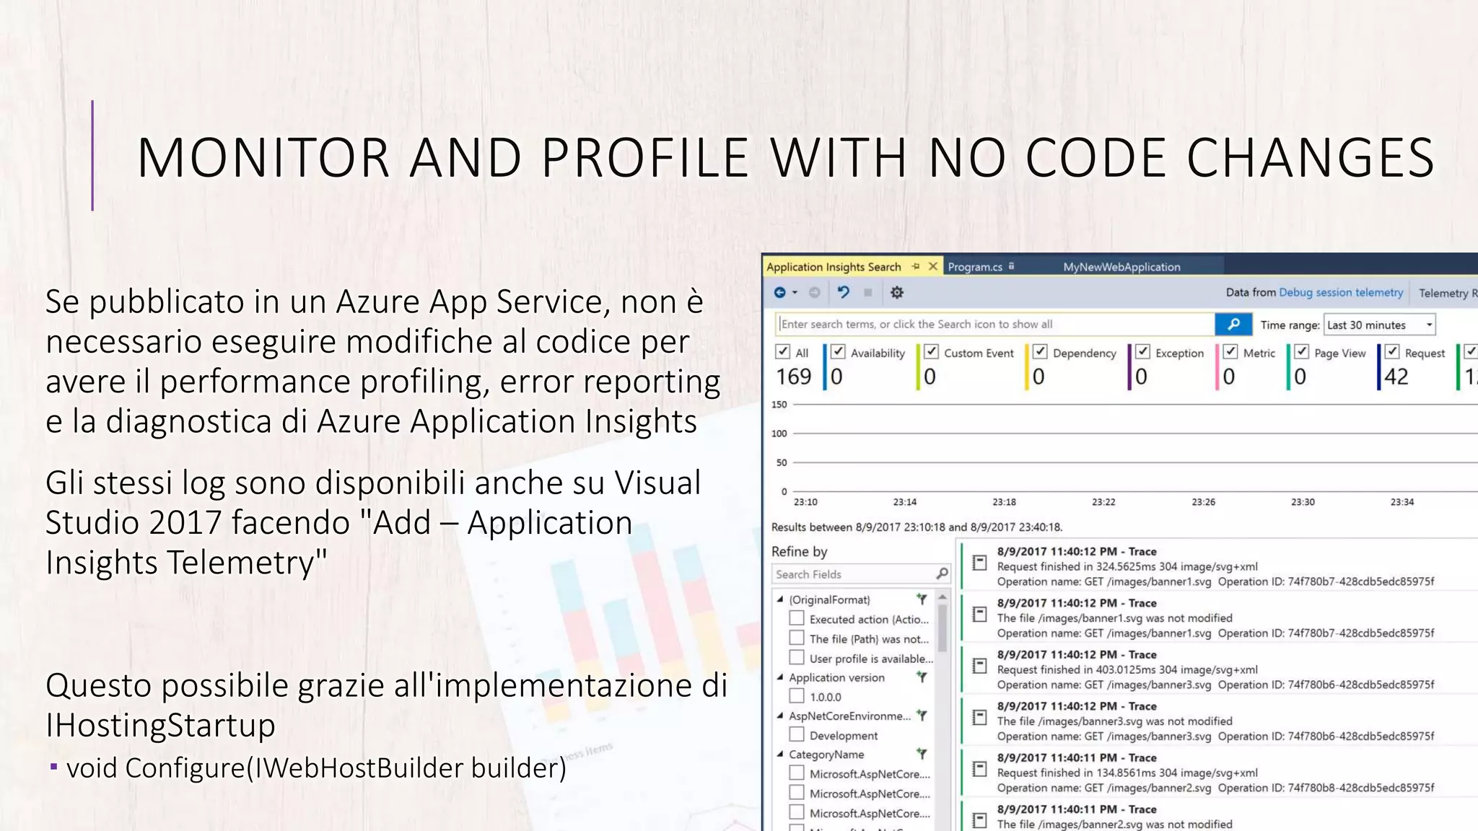Open the dropdown arrow beside back button
Image resolution: width=1478 pixels, height=831 pixels.
point(795,293)
